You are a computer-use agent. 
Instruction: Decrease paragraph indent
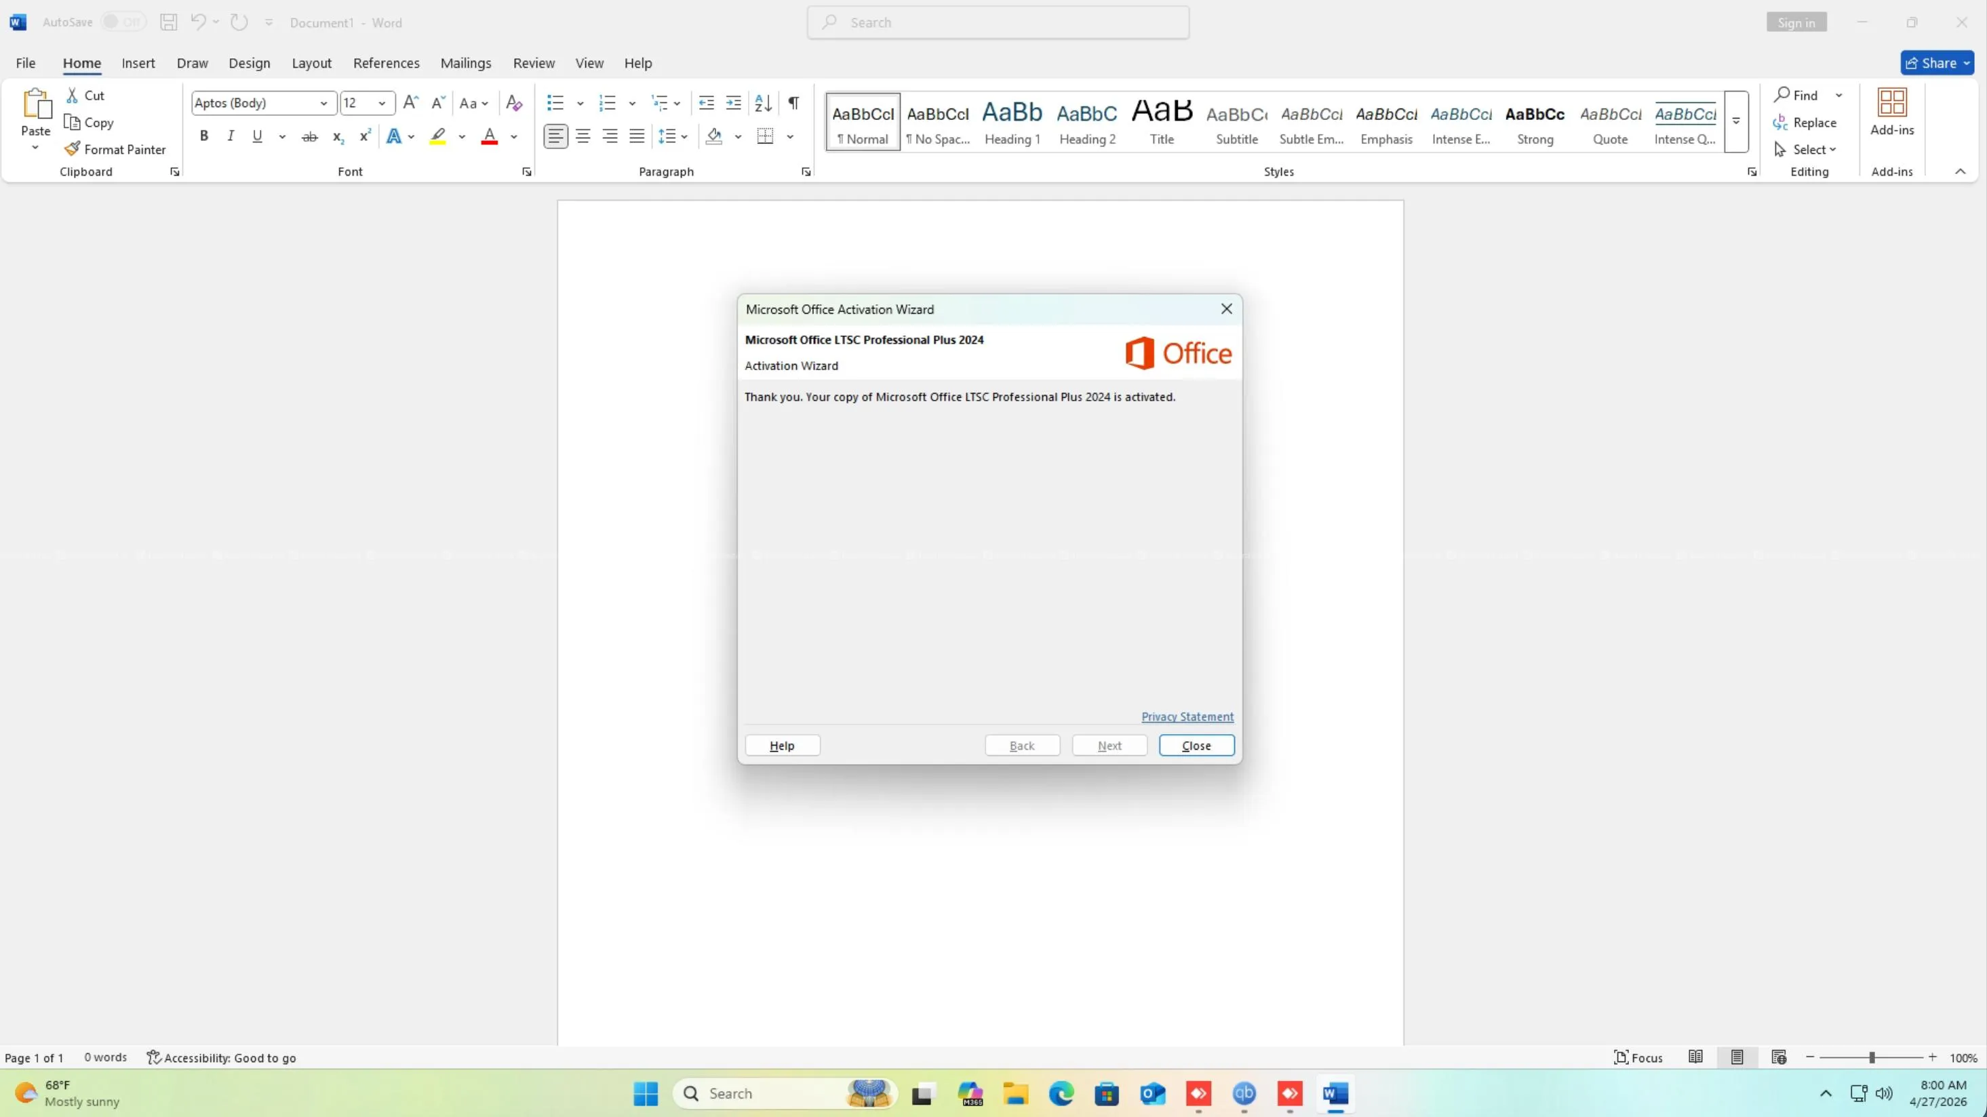pos(706,102)
